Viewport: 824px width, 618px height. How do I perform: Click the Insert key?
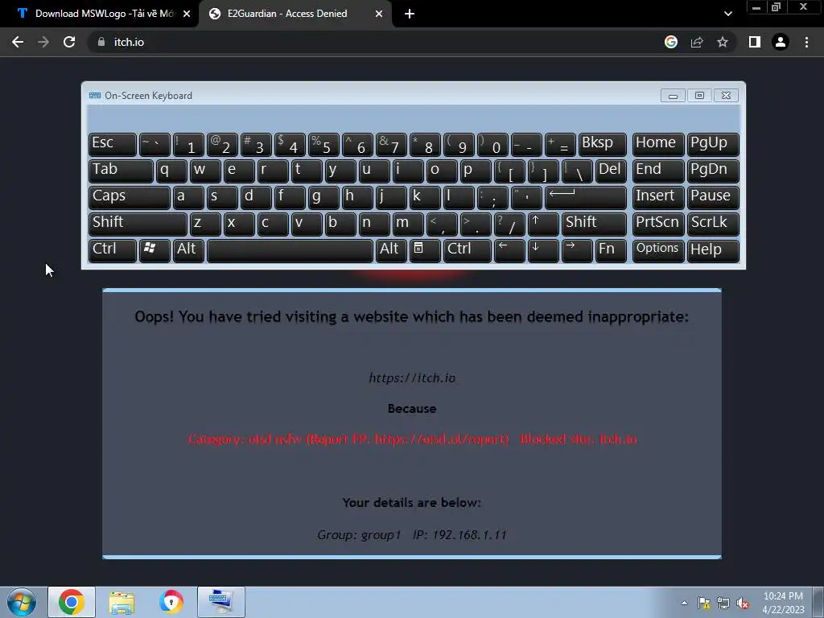pos(658,197)
